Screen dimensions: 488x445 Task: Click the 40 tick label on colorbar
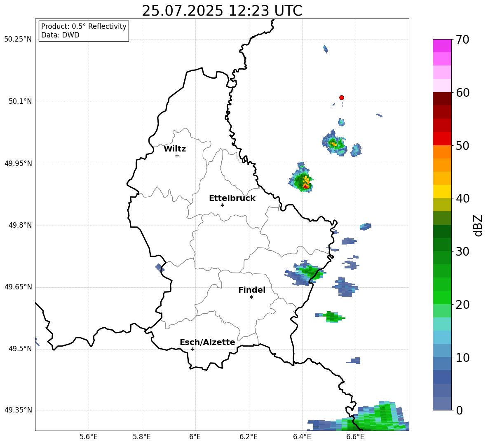(x=462, y=198)
